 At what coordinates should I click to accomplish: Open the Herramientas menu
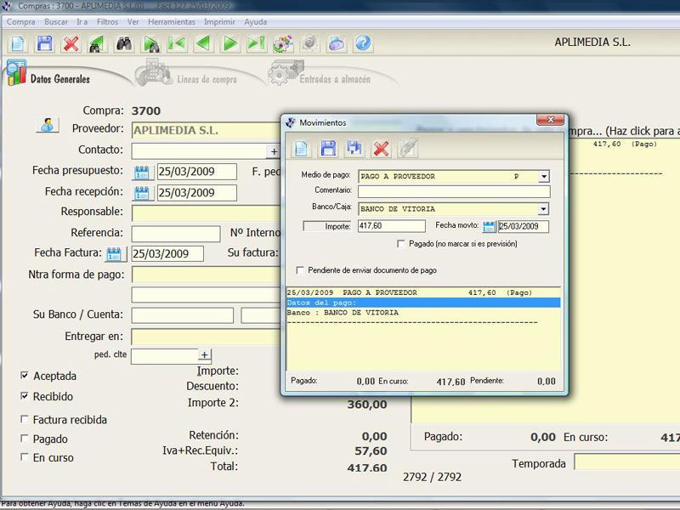pyautogui.click(x=172, y=22)
